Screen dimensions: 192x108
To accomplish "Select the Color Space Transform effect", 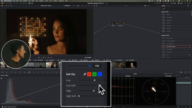I will (x=176, y=46).
